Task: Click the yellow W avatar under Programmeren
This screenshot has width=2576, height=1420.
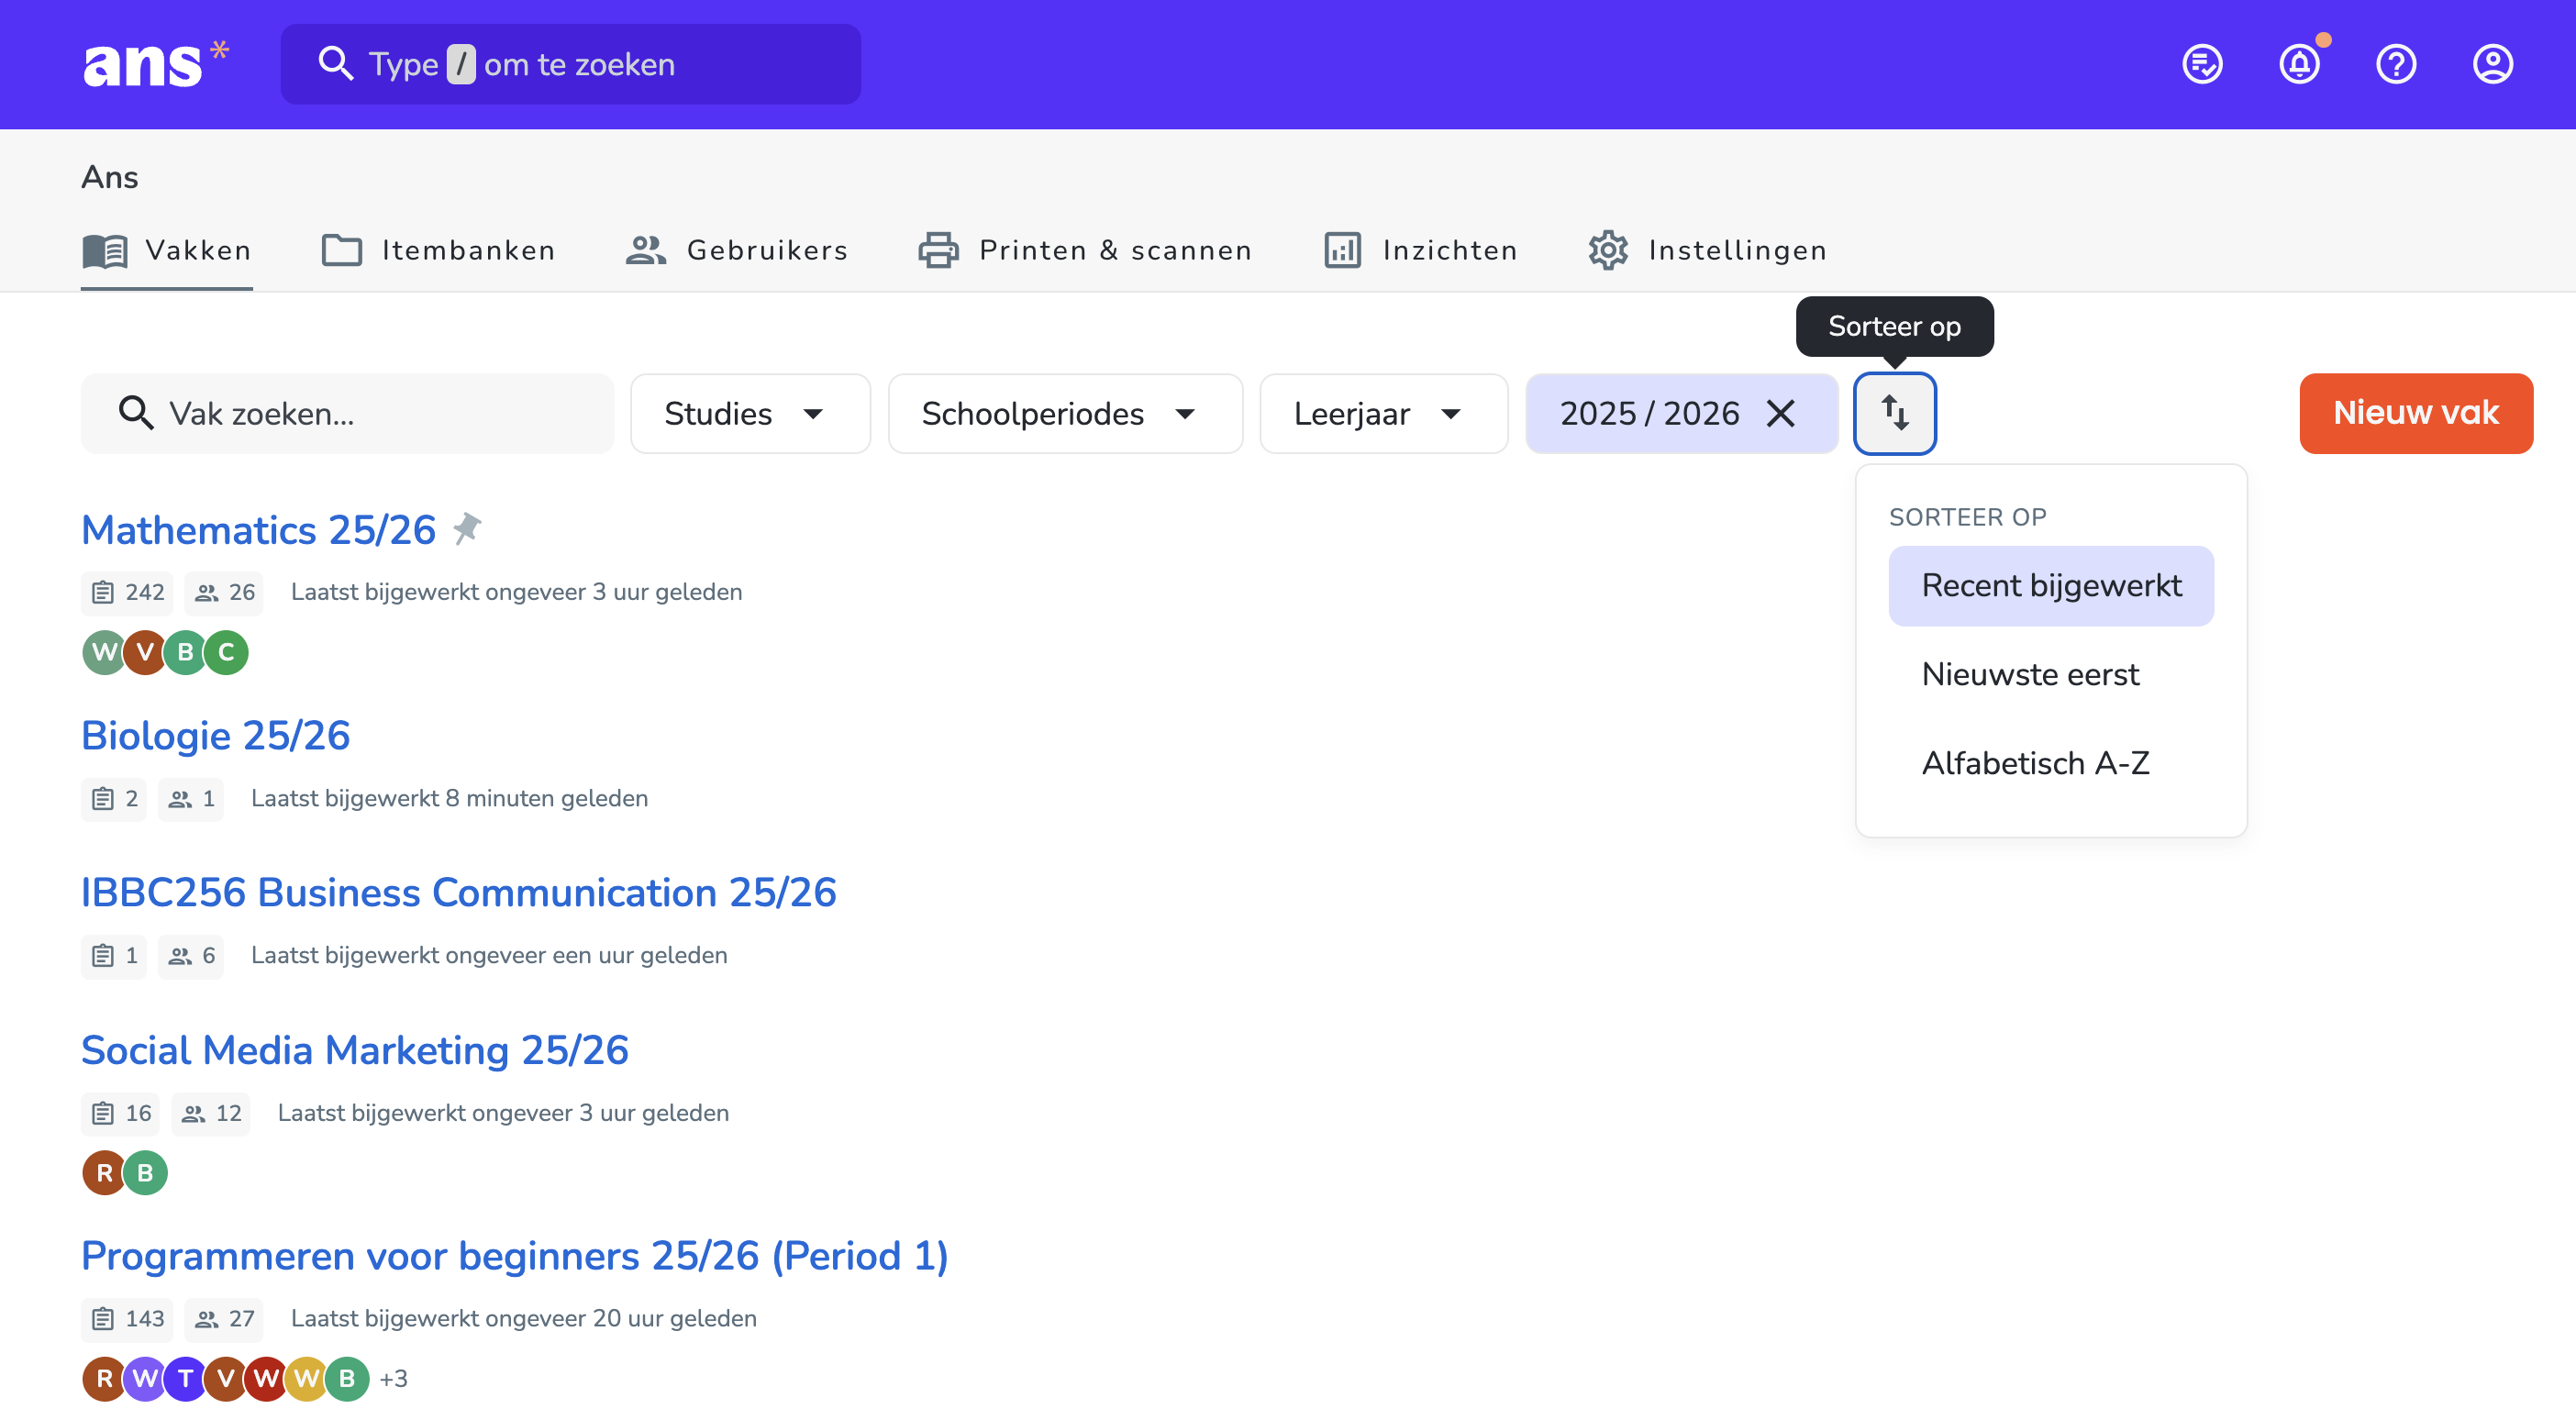Action: pos(307,1378)
